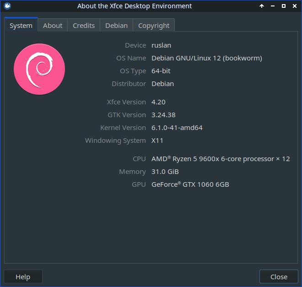The image size is (302, 287).
Task: Select the 'GeForce GTX 1060 6GB' text
Action: point(190,184)
